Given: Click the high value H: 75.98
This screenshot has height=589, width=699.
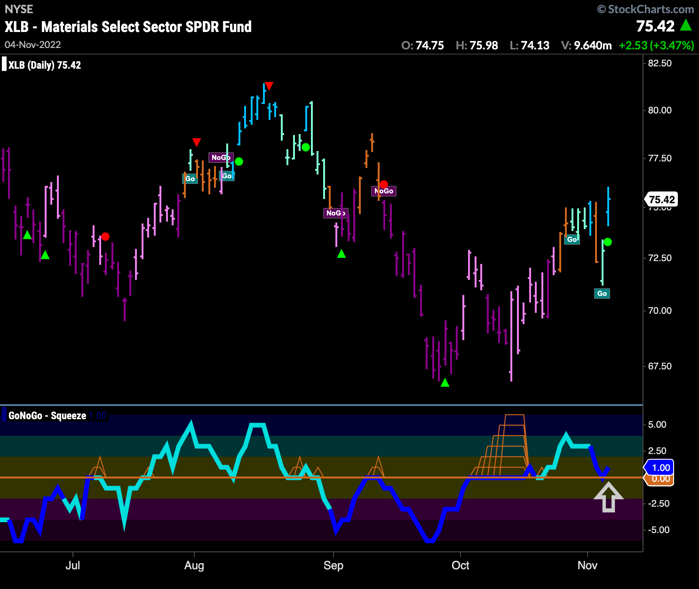Looking at the screenshot, I should click(477, 46).
